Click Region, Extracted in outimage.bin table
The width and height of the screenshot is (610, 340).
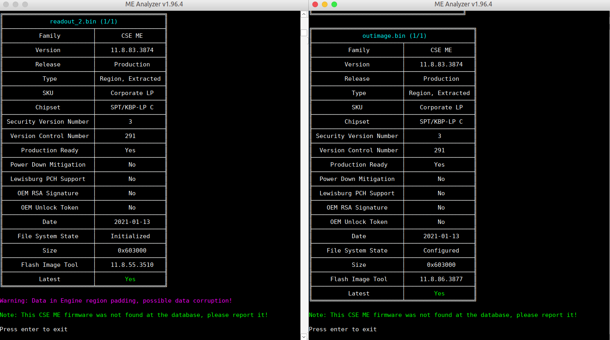point(439,93)
